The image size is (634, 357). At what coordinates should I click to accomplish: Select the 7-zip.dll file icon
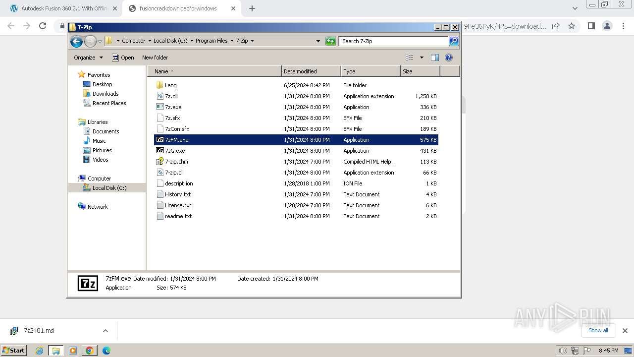(159, 173)
